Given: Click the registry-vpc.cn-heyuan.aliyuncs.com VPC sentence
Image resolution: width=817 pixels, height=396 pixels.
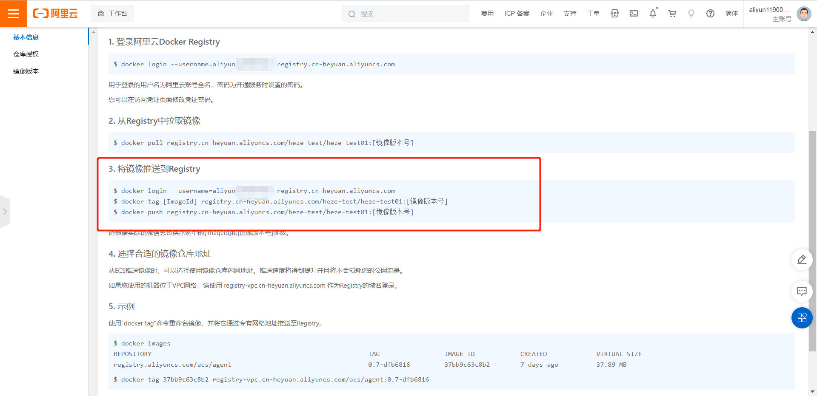Looking at the screenshot, I should click(x=254, y=286).
